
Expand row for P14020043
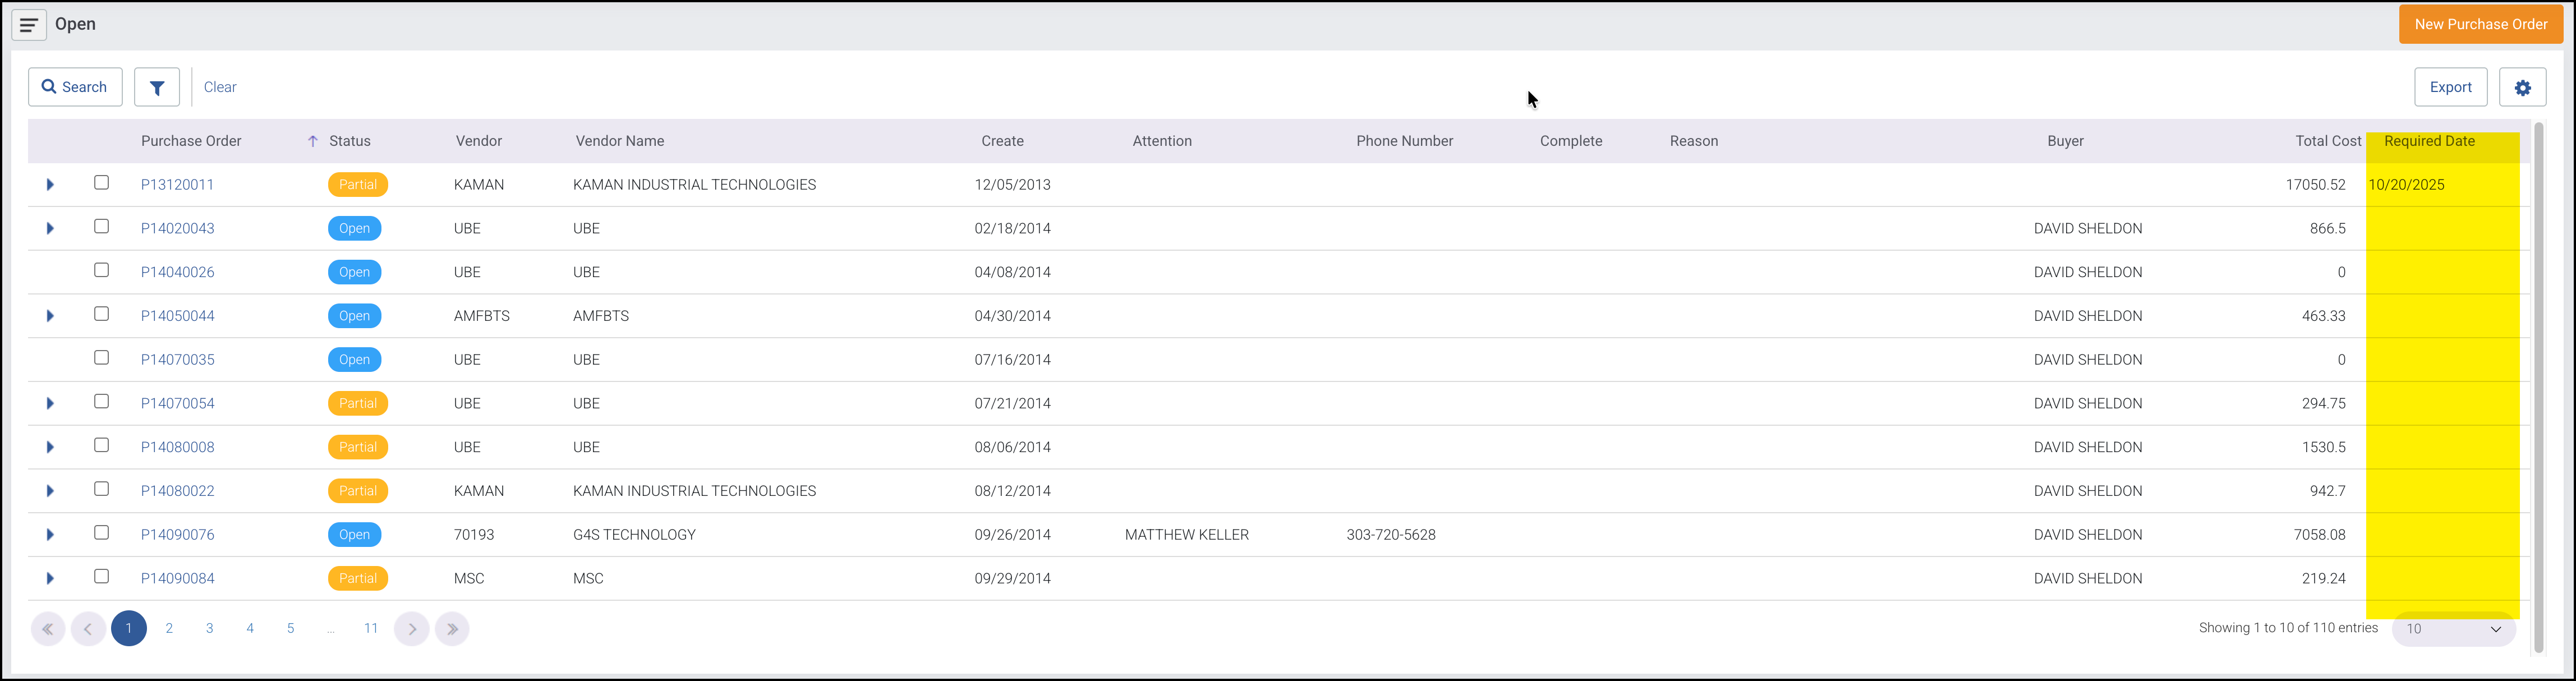[x=50, y=229]
